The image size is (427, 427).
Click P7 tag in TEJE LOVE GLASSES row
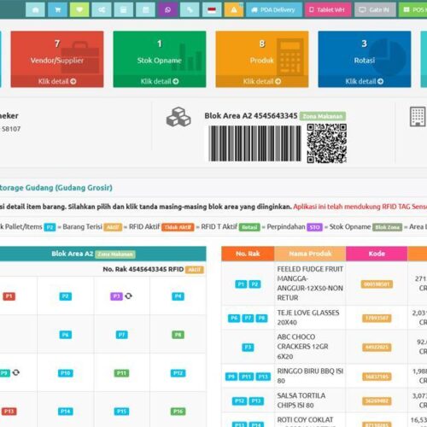248,318
